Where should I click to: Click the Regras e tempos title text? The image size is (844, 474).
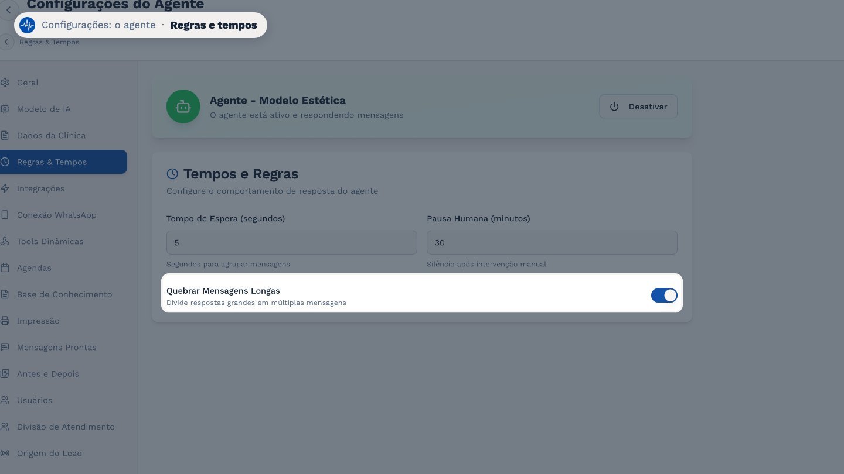(x=213, y=25)
